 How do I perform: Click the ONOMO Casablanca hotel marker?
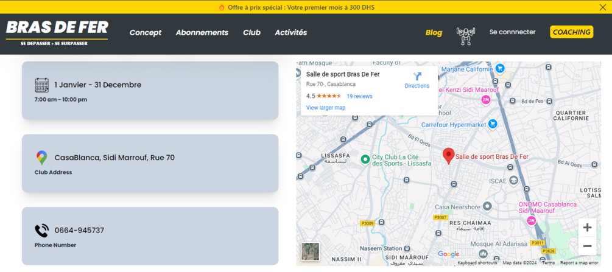coord(531,220)
